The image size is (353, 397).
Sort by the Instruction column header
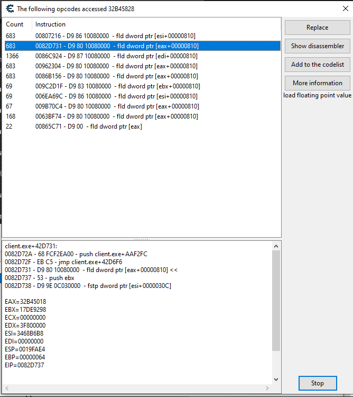(156, 24)
